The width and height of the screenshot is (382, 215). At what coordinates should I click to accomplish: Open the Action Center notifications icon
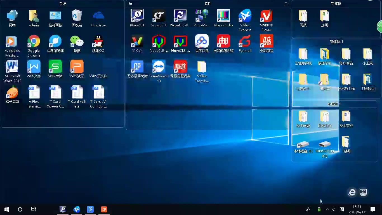click(372, 209)
